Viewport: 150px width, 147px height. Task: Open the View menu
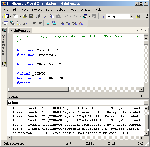click(x=25, y=10)
